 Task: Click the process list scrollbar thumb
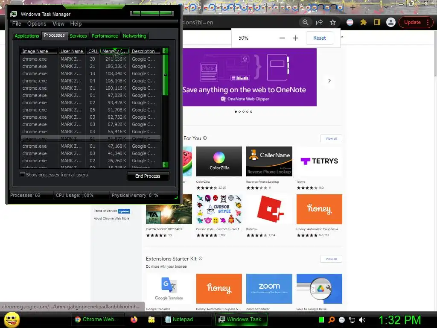pyautogui.click(x=165, y=75)
